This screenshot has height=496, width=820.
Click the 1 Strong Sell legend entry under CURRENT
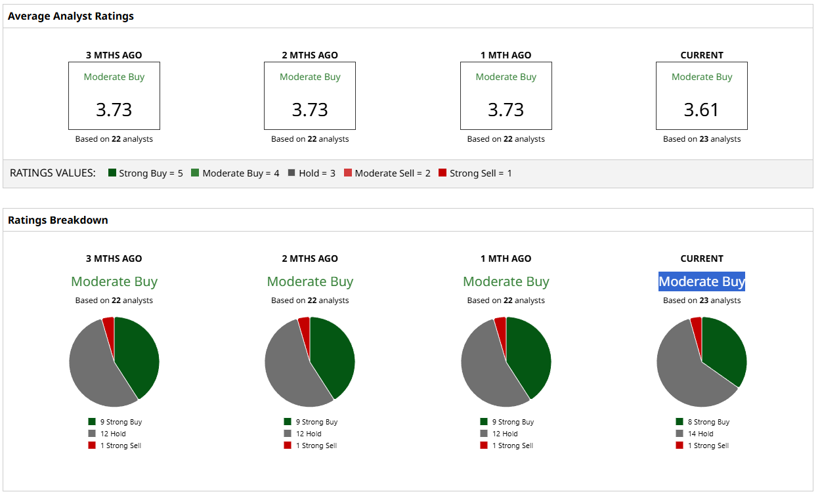702,445
